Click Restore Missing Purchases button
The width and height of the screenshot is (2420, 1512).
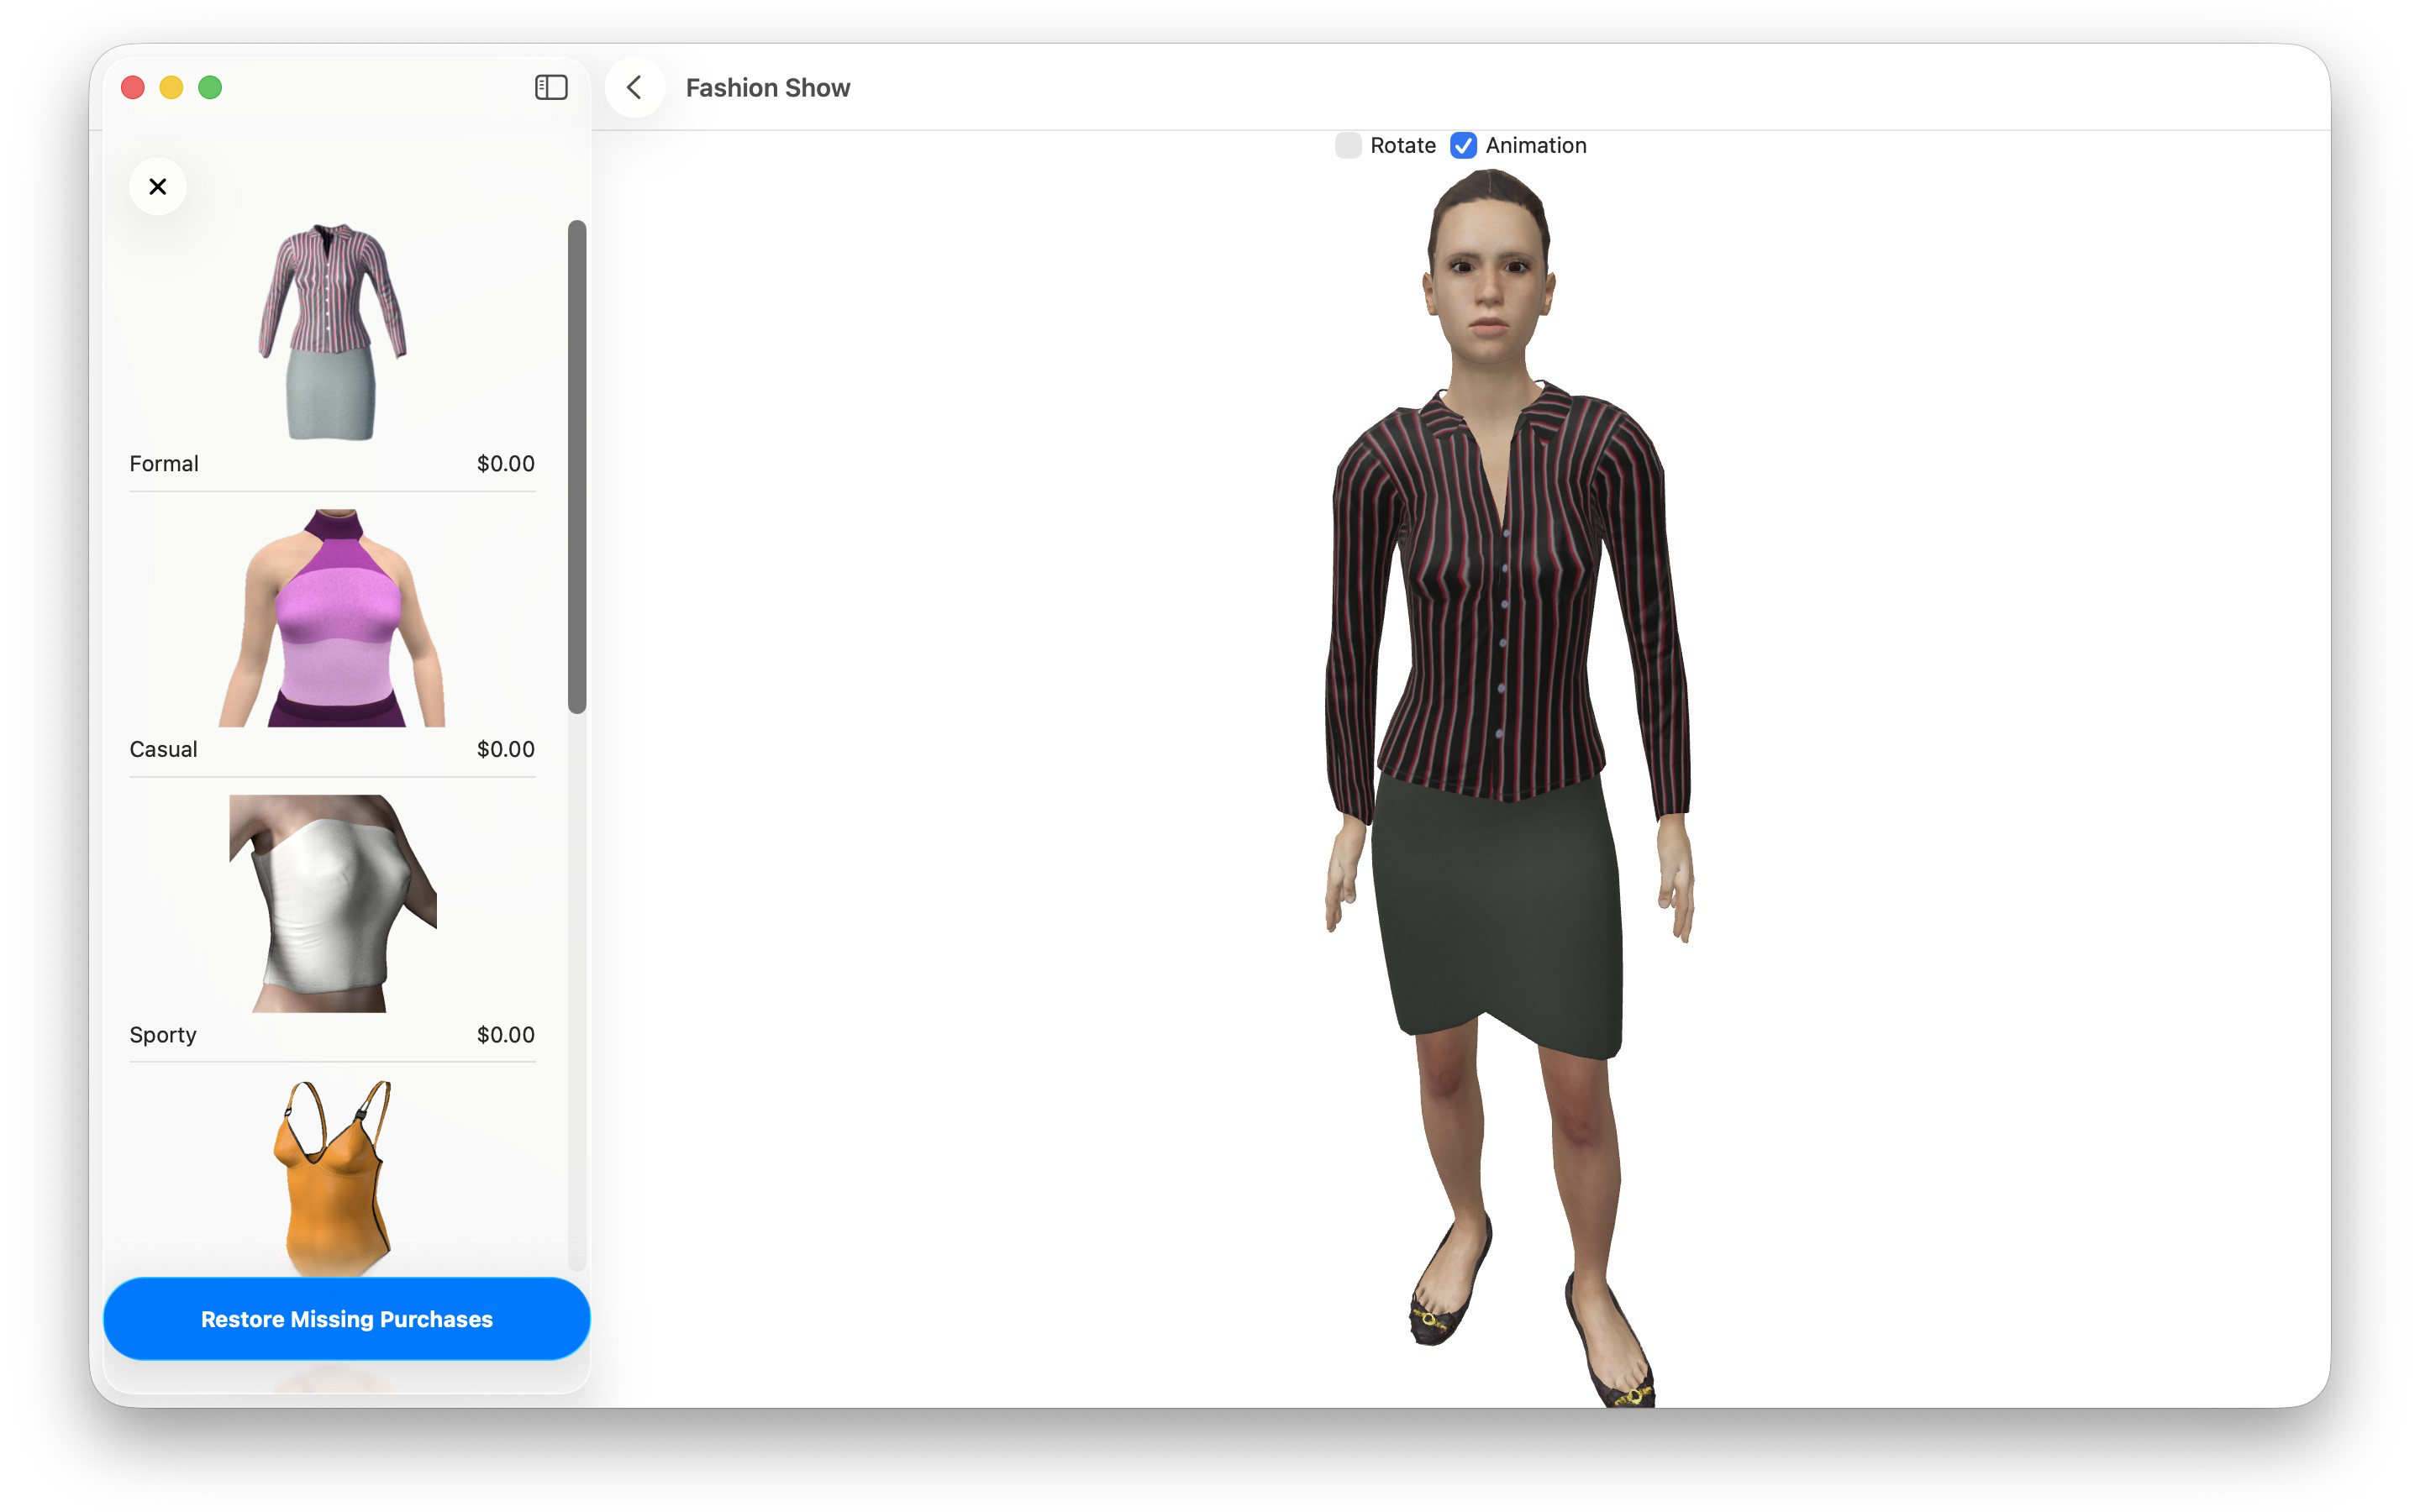click(347, 1319)
